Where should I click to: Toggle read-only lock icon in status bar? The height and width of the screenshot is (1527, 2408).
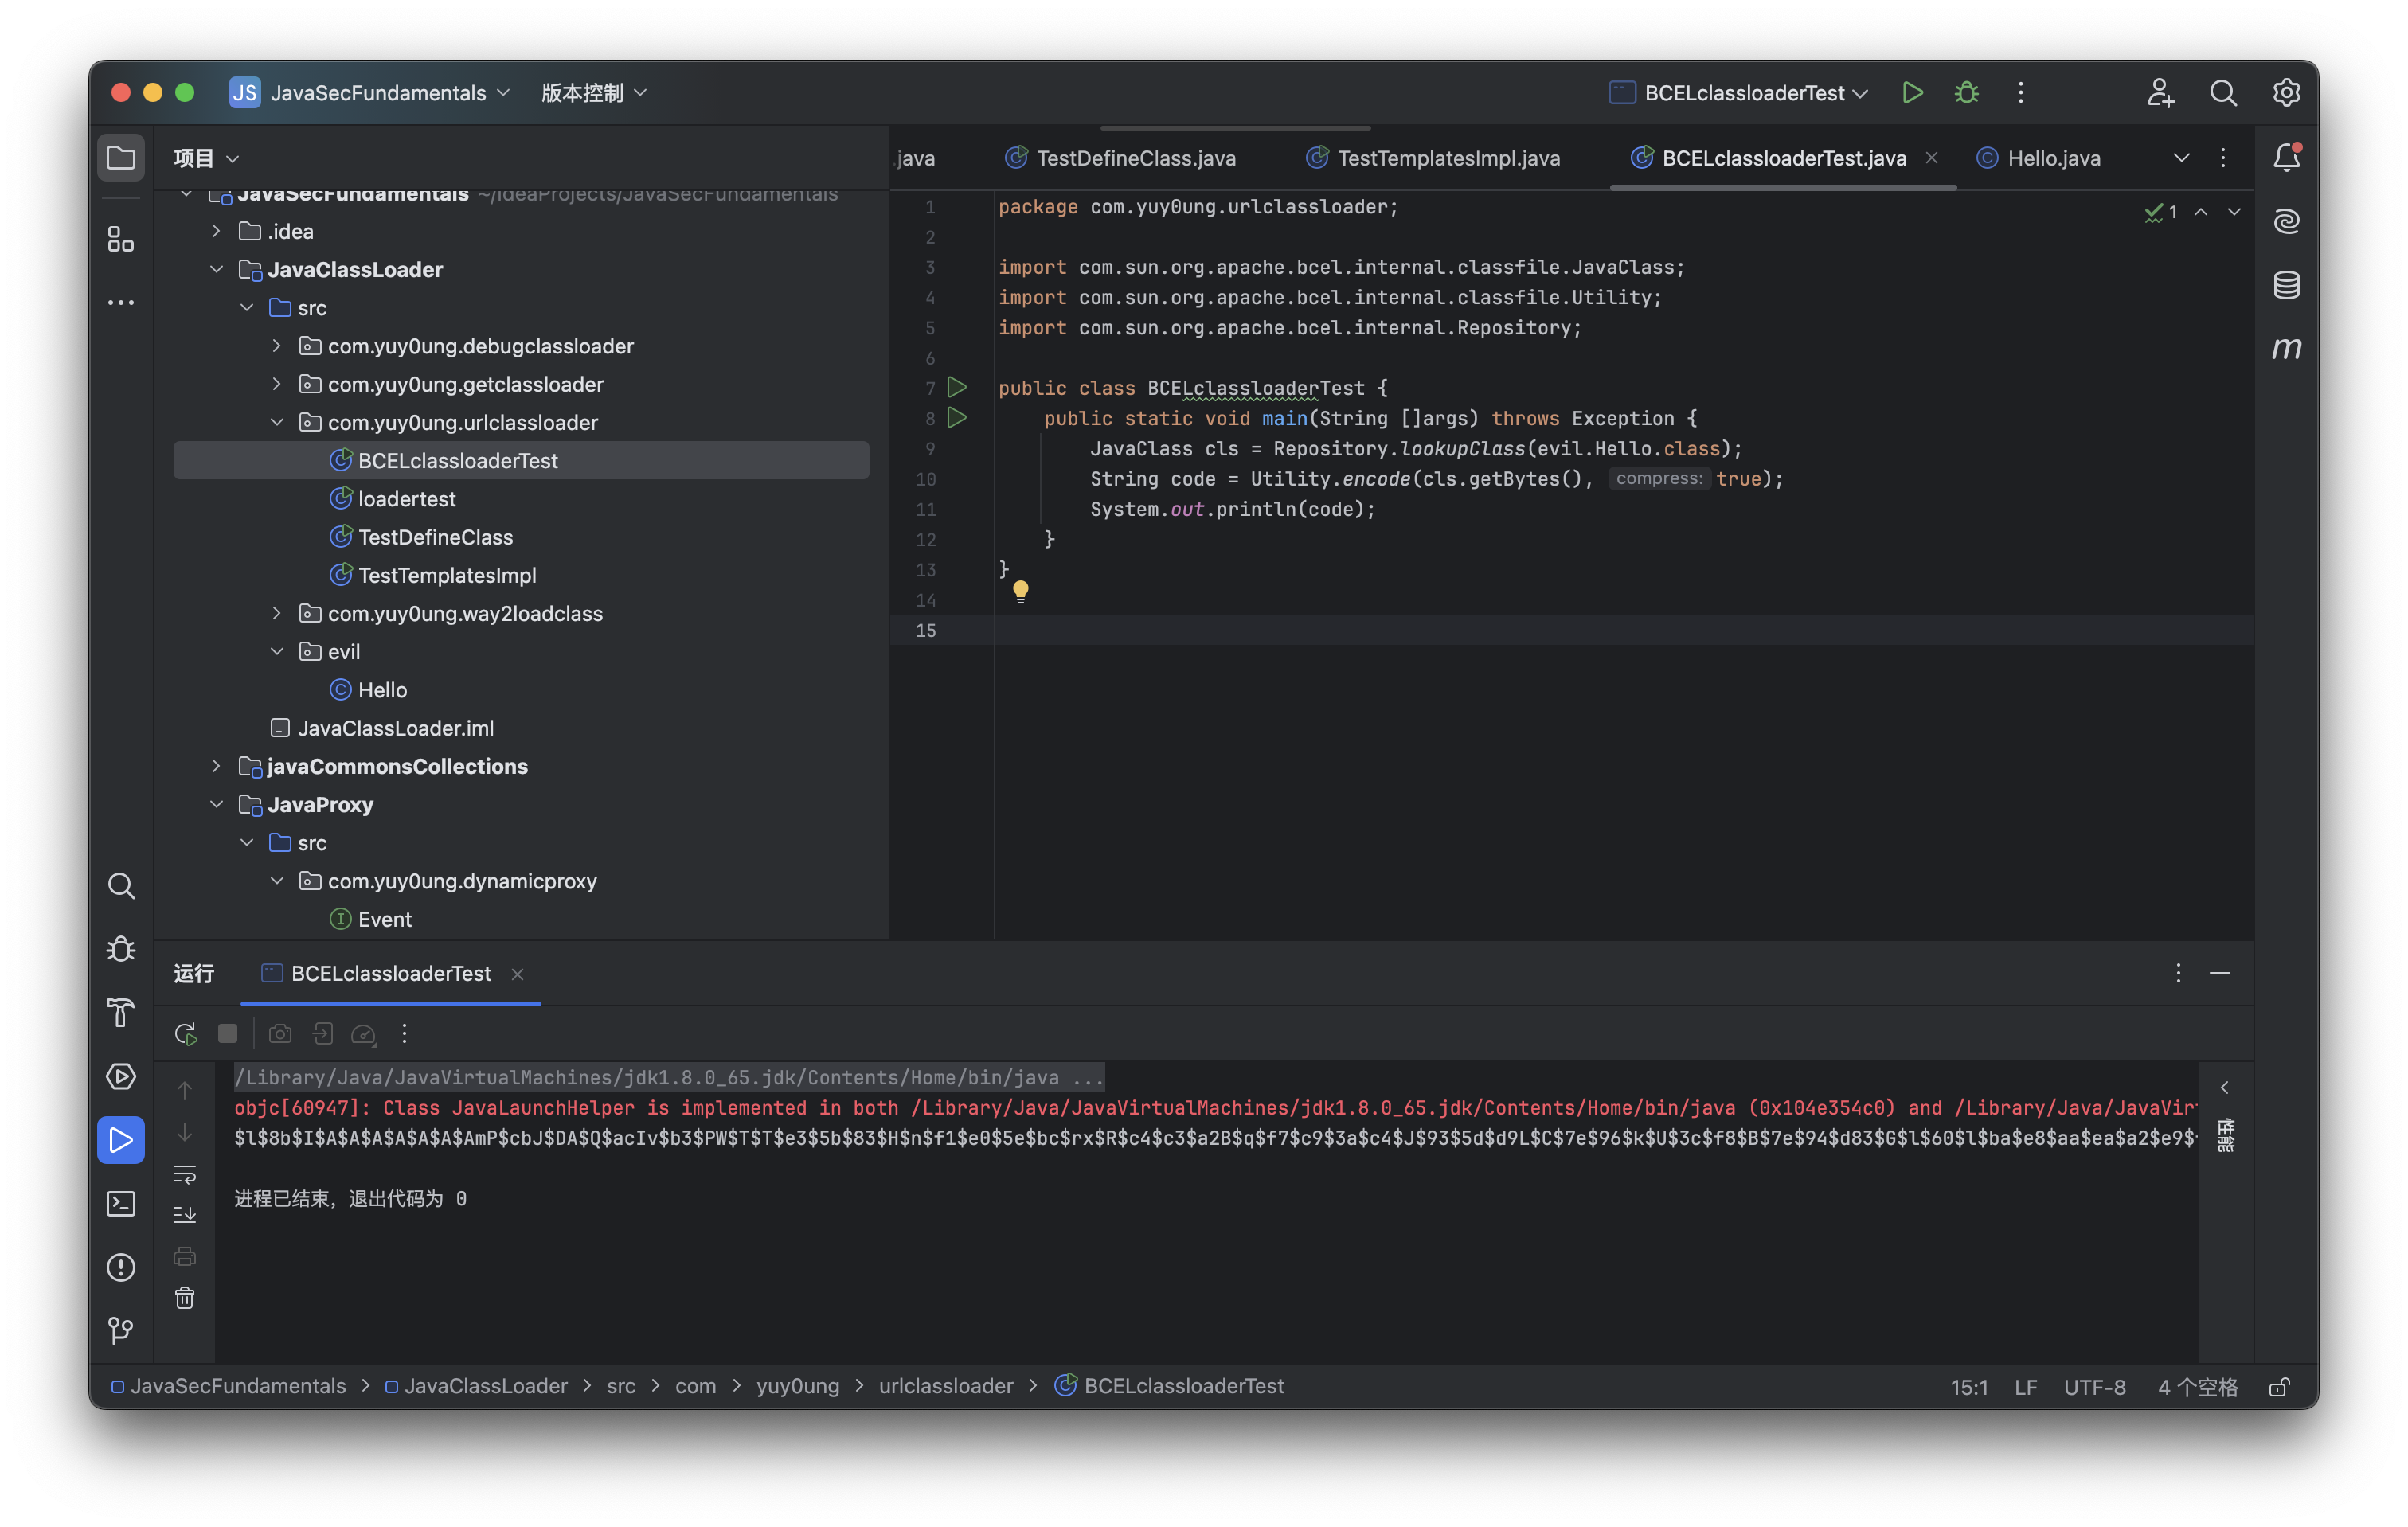click(x=2279, y=1387)
